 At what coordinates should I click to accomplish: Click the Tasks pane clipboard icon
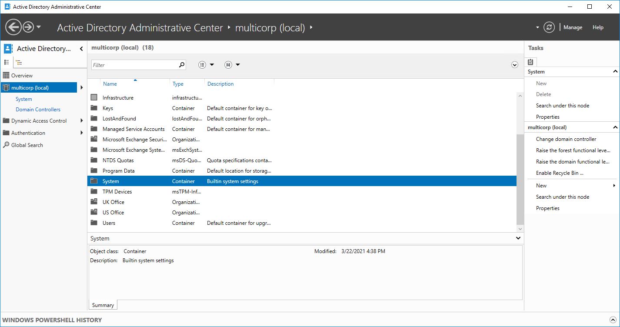tap(530, 62)
